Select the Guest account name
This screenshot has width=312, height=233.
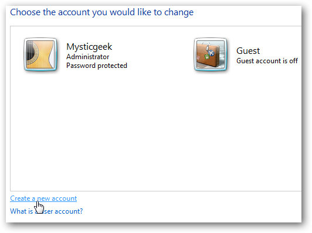248,51
